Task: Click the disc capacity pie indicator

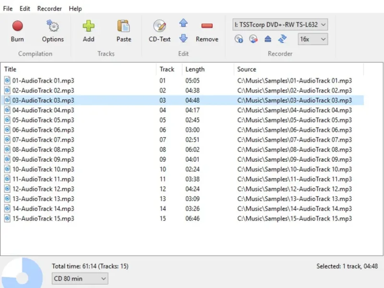Action: pos(22,273)
